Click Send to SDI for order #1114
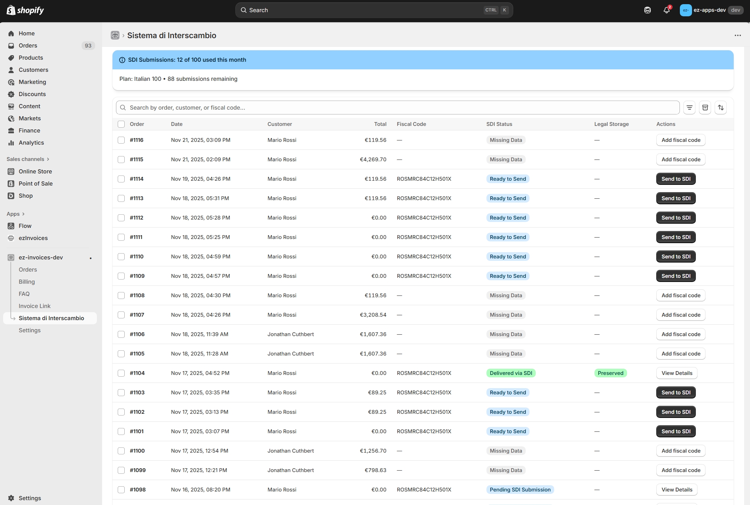This screenshot has height=505, width=750. [676, 179]
